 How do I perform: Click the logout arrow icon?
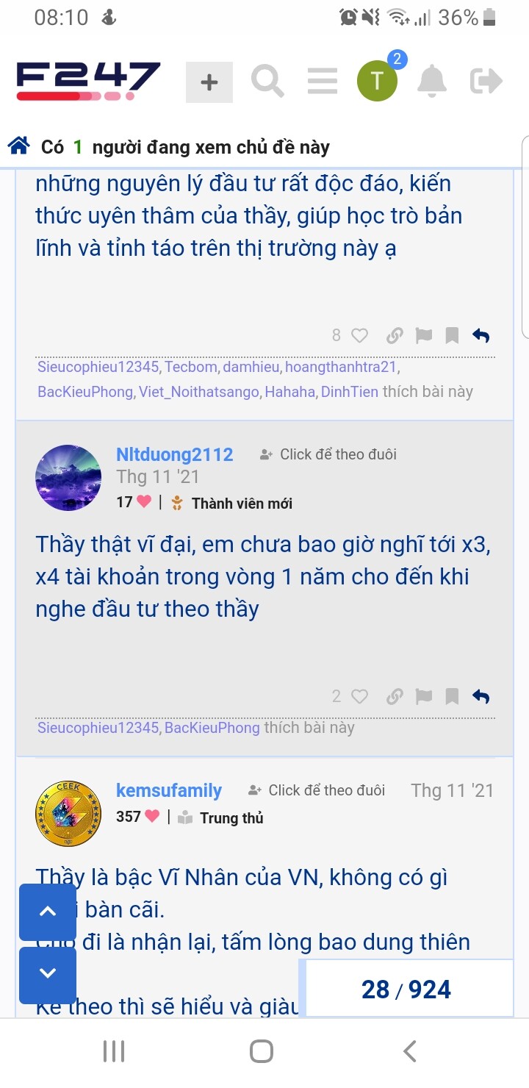tap(486, 81)
